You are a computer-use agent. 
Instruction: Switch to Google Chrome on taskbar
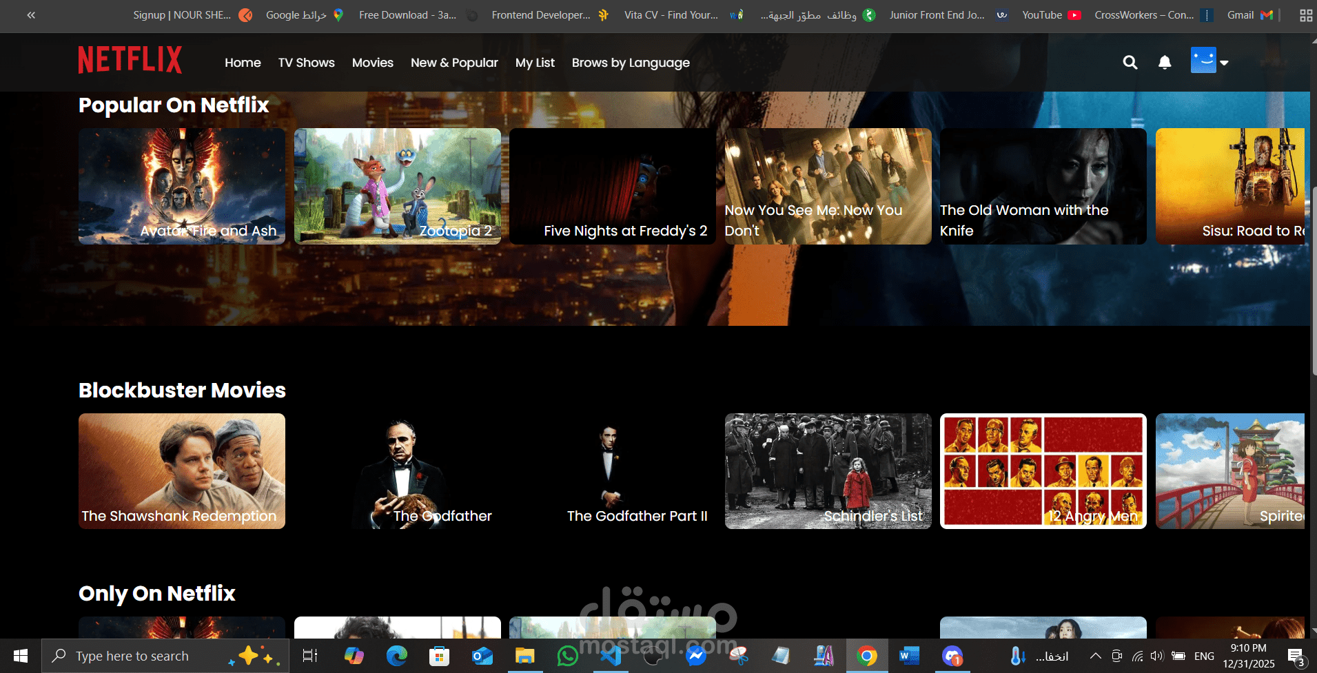click(x=867, y=656)
